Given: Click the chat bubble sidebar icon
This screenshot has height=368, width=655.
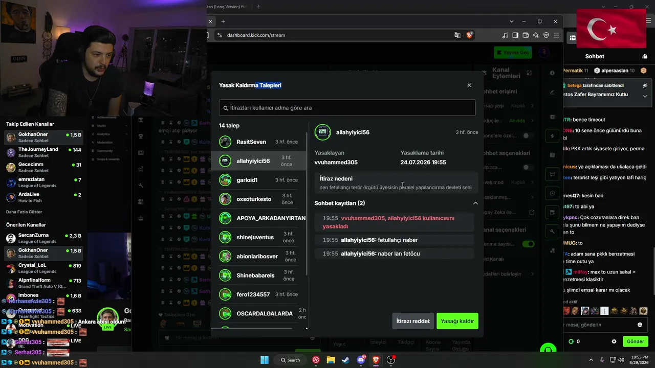Looking at the screenshot, I should 552,174.
